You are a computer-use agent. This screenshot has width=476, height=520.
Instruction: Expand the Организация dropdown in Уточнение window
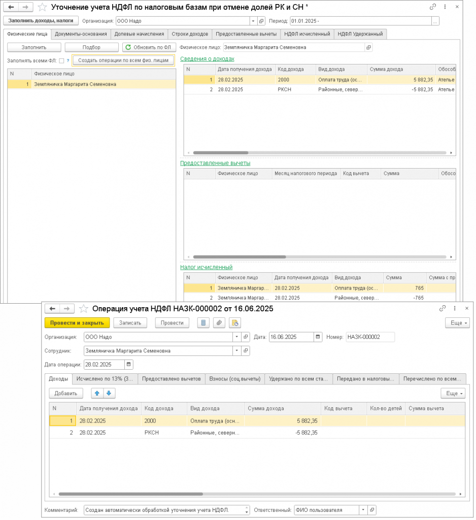click(x=253, y=21)
